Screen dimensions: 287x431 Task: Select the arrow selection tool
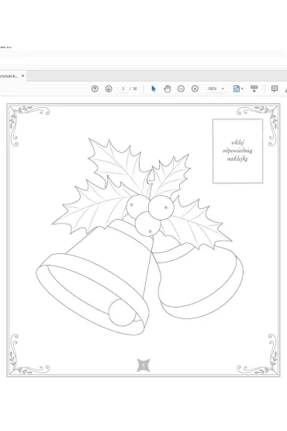pyautogui.click(x=154, y=89)
